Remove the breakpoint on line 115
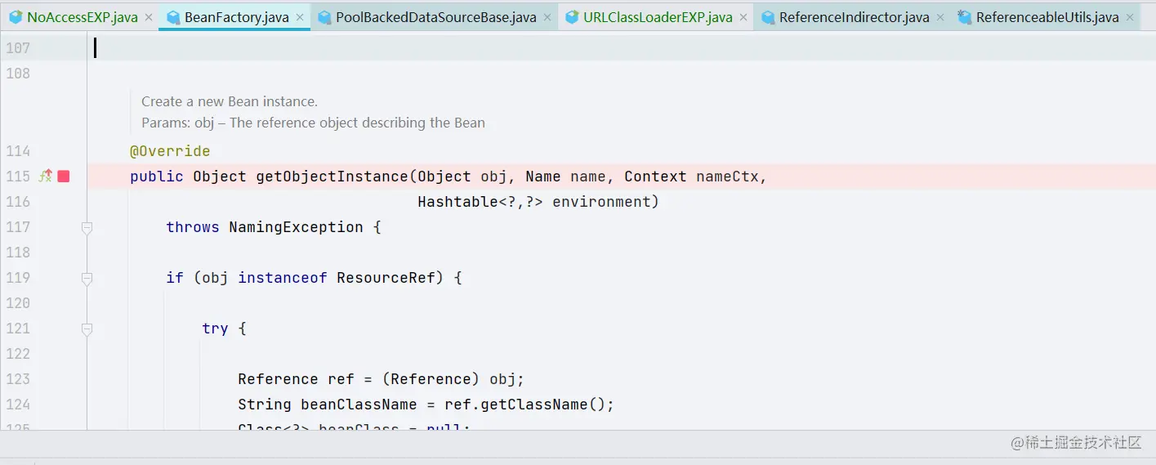Viewport: 1156px width, 465px height. click(64, 177)
